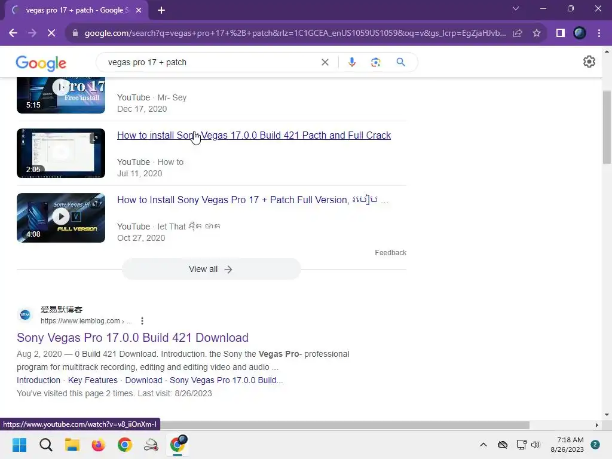Open the tab search chevron

516,8
